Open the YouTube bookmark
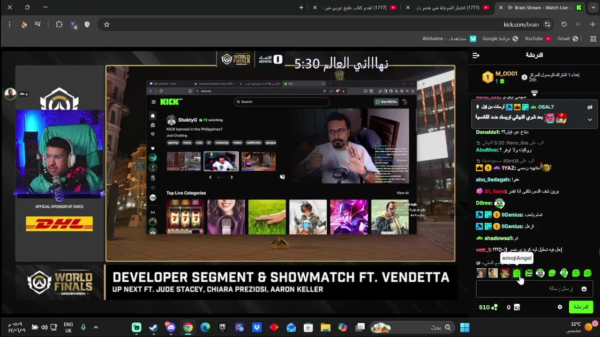The width and height of the screenshot is (600, 337). 537,38
